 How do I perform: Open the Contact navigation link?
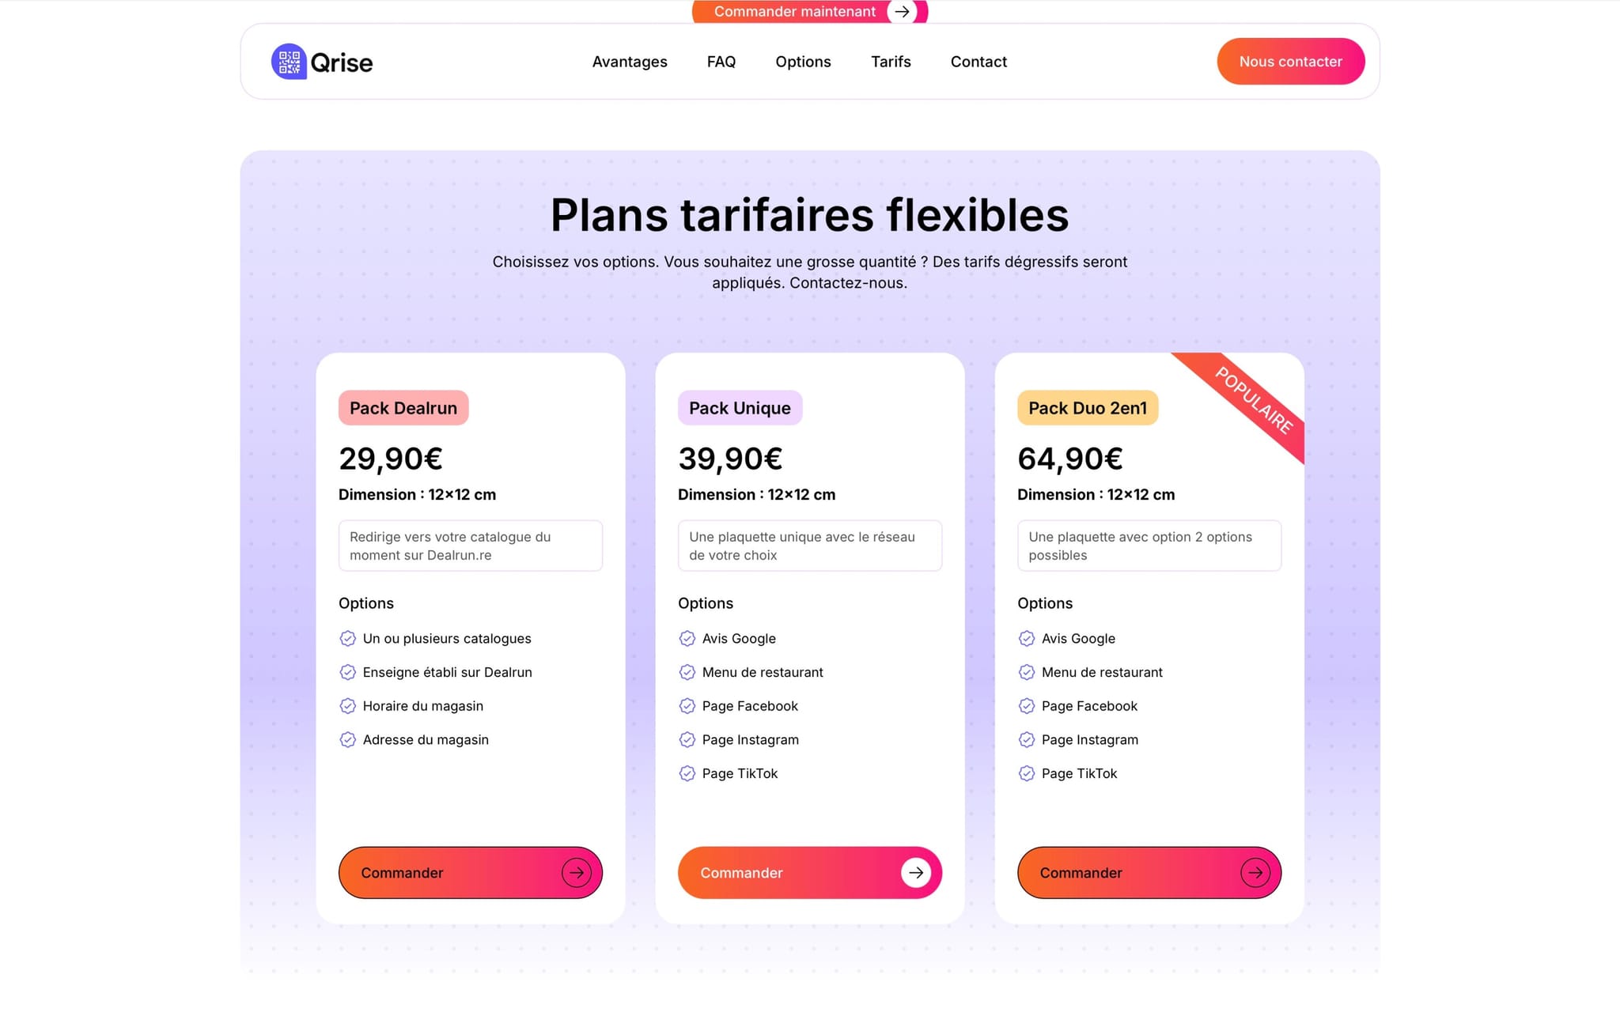978,62
